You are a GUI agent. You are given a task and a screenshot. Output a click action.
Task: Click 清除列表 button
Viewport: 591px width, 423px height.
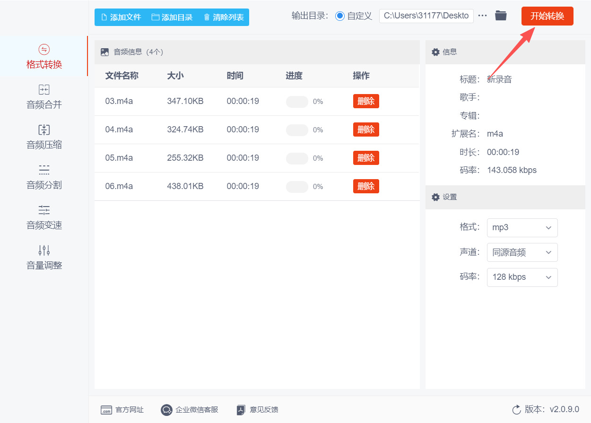point(224,17)
